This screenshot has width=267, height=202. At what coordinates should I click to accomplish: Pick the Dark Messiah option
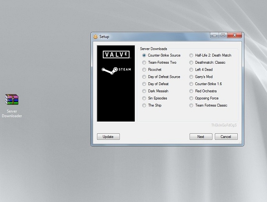pyautogui.click(x=144, y=91)
